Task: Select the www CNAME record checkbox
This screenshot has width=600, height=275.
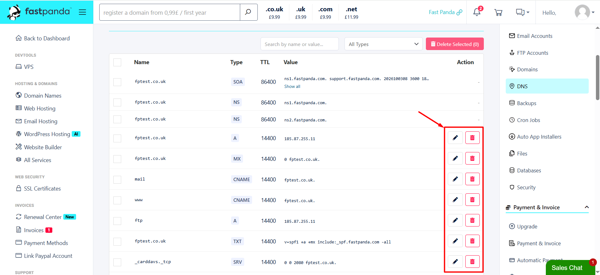Action: pos(117,200)
